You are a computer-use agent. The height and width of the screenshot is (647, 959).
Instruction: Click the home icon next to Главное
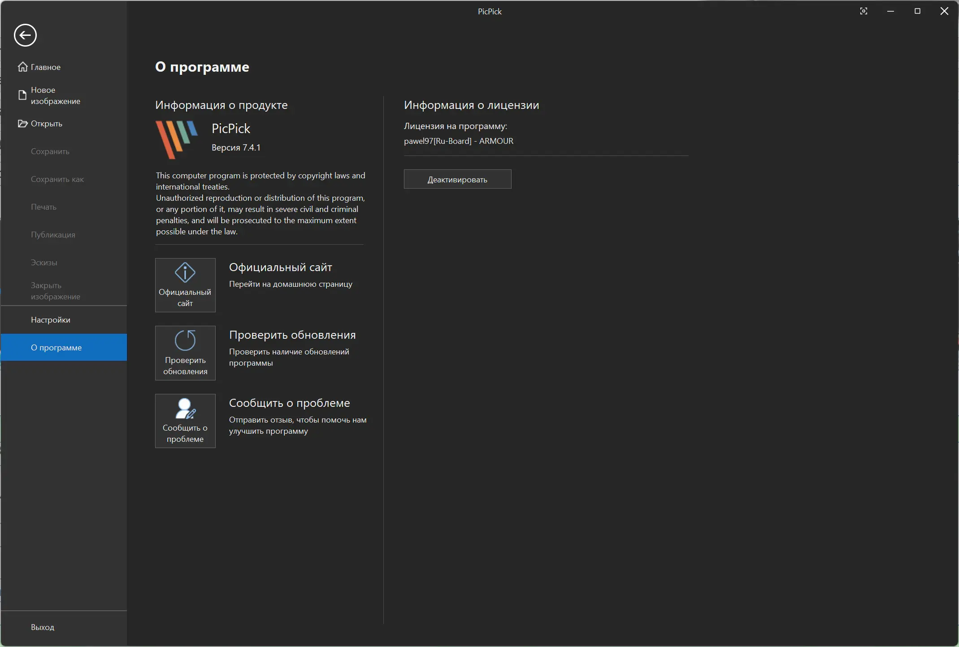pyautogui.click(x=22, y=67)
